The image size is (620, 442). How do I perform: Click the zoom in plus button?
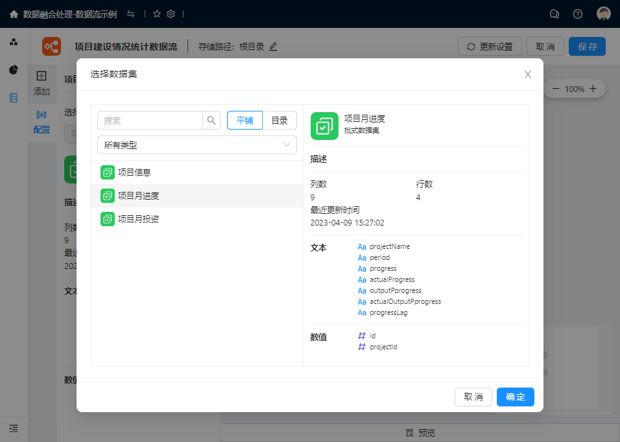pos(593,89)
